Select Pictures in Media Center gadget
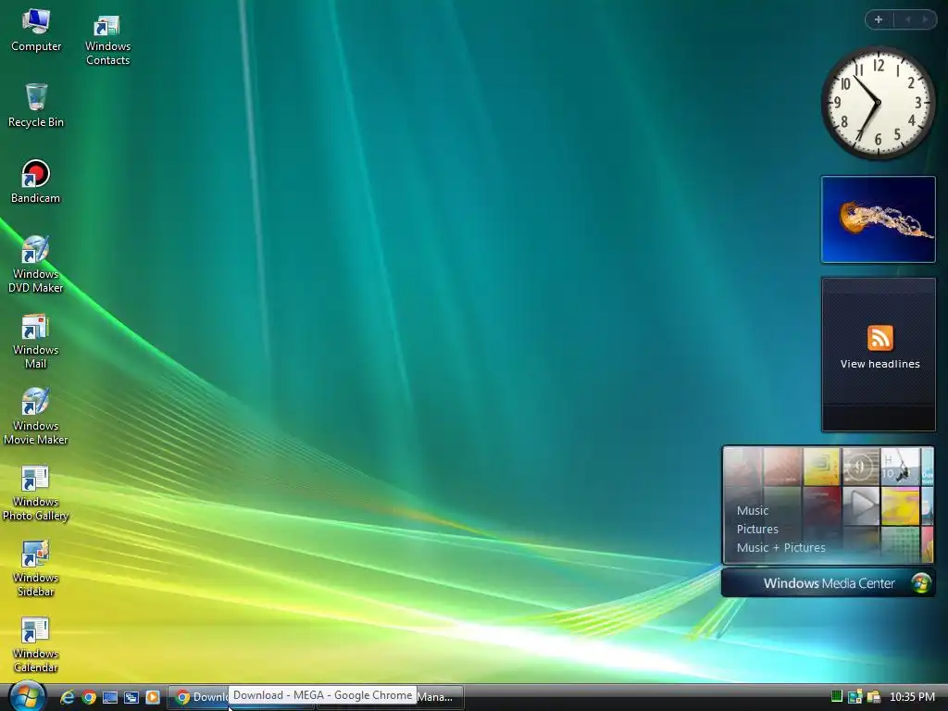This screenshot has height=711, width=948. tap(757, 529)
